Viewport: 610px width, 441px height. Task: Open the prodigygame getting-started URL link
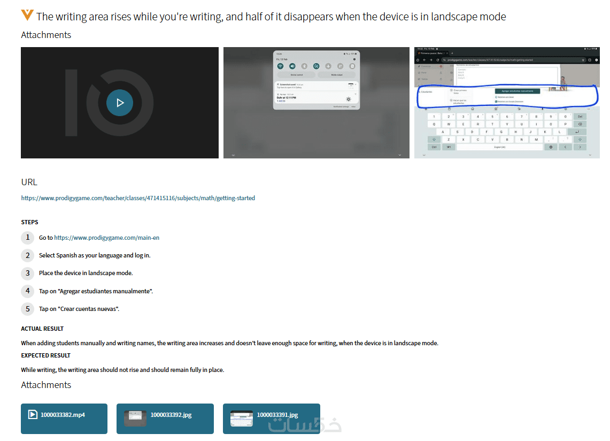pos(138,198)
